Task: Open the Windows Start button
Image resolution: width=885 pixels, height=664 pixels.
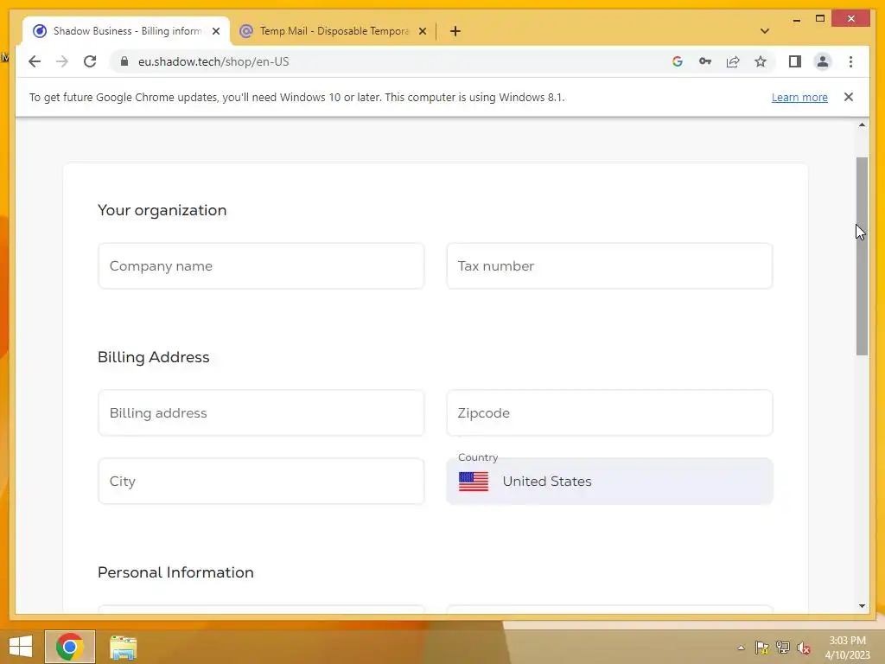Action: pos(21,647)
